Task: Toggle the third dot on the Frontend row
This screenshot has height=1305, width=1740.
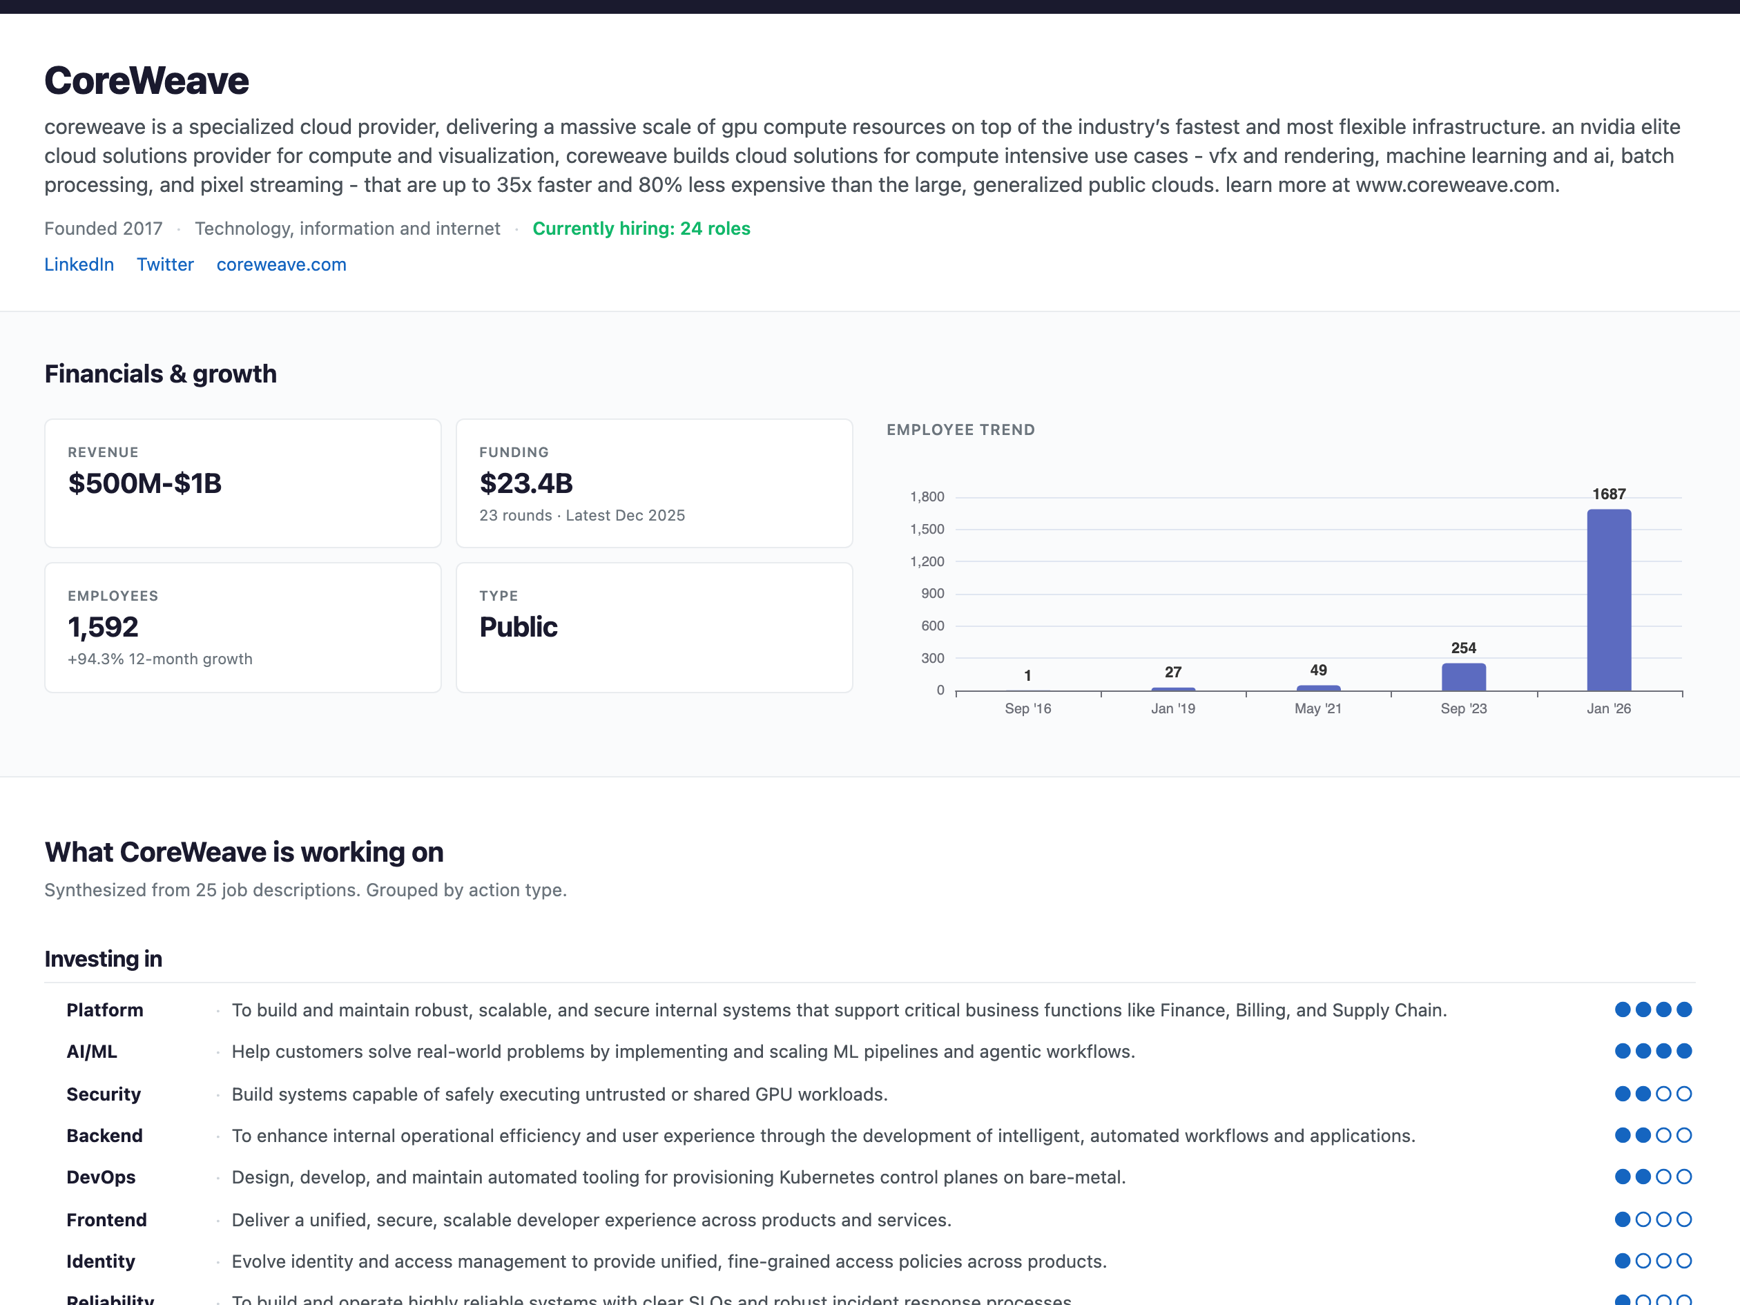Action: pyautogui.click(x=1663, y=1219)
